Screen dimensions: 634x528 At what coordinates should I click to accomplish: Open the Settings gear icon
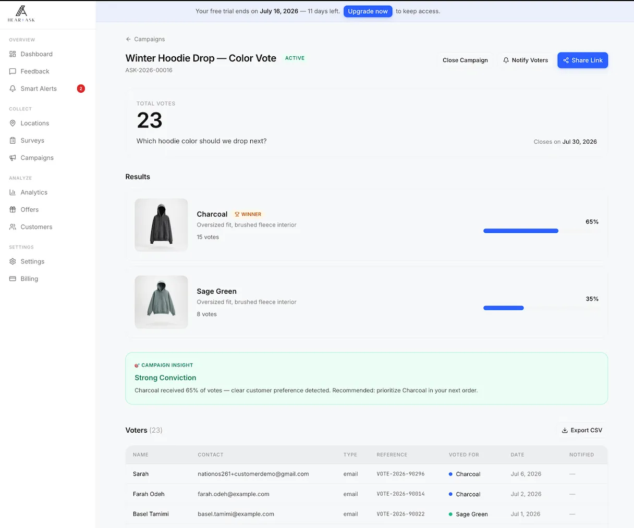13,261
